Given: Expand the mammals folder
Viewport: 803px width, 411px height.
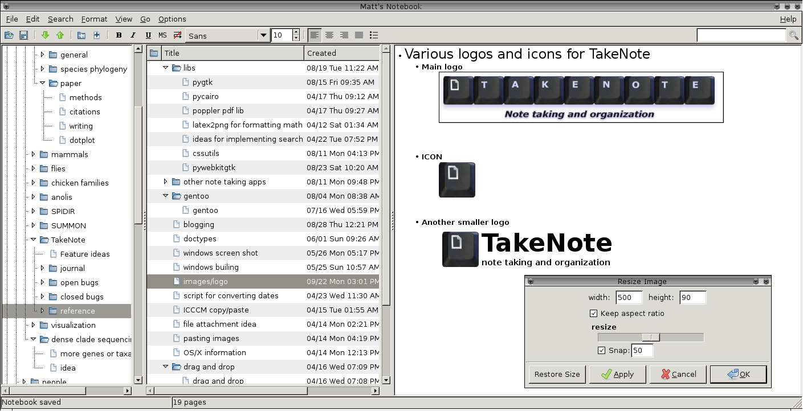Looking at the screenshot, I should coord(33,154).
